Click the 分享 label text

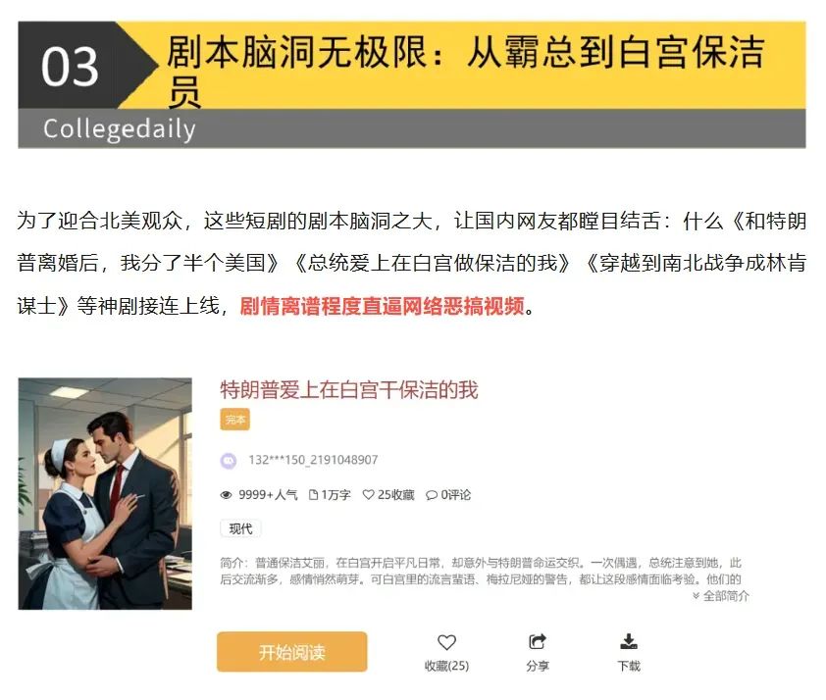click(538, 666)
